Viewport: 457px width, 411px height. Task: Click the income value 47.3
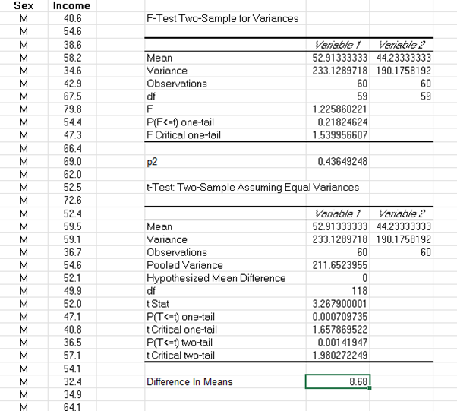72,134
